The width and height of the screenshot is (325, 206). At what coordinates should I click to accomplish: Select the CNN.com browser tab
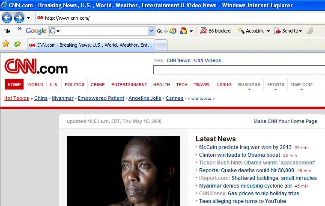(x=90, y=45)
